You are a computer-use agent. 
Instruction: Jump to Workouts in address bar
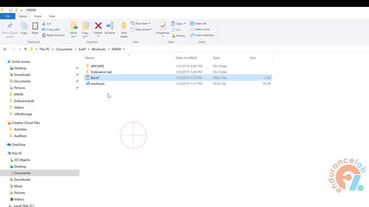click(x=99, y=49)
